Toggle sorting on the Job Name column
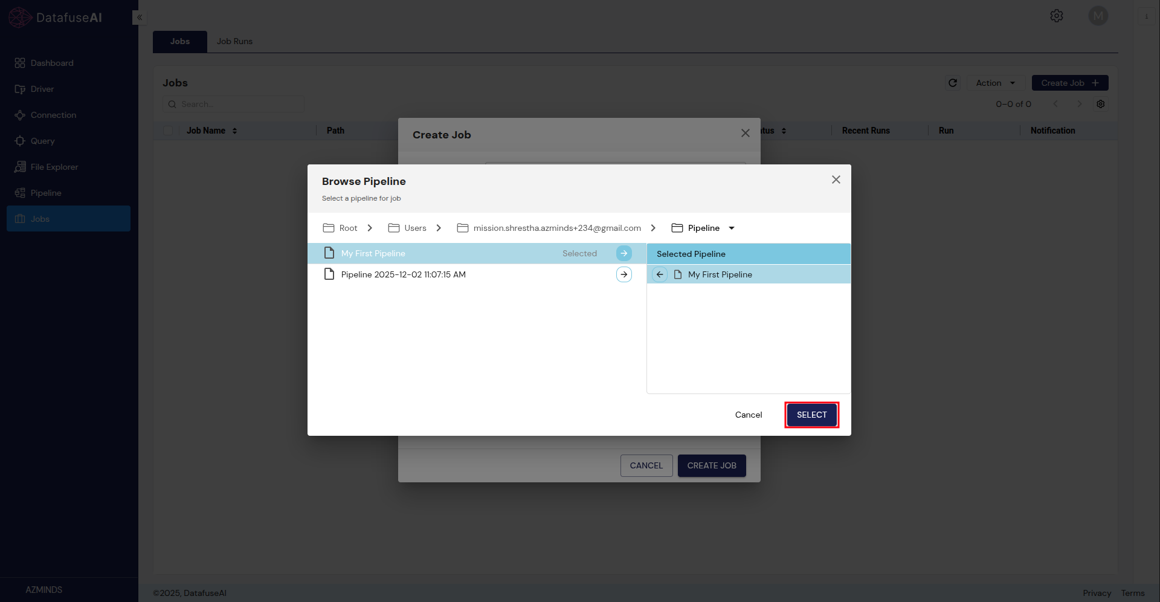1160x602 pixels. pyautogui.click(x=235, y=131)
